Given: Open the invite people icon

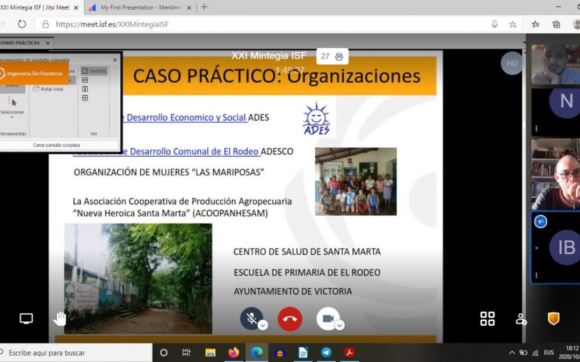Looking at the screenshot, I should pyautogui.click(x=521, y=319).
